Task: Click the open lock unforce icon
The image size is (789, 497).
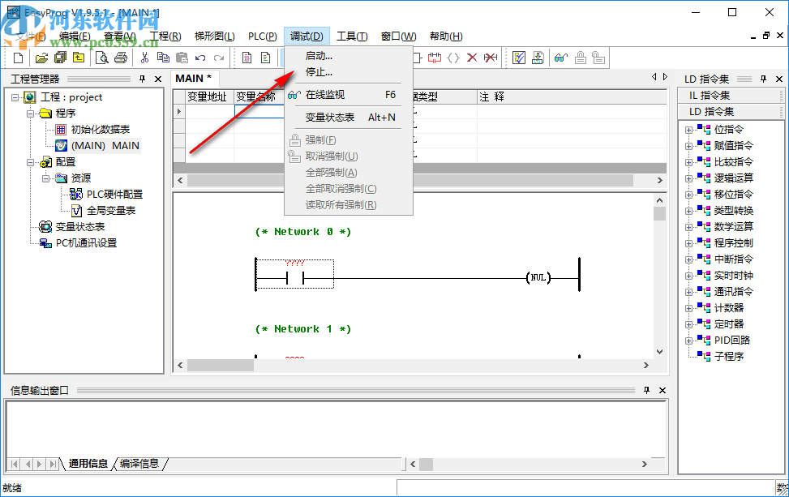Action: click(598, 58)
